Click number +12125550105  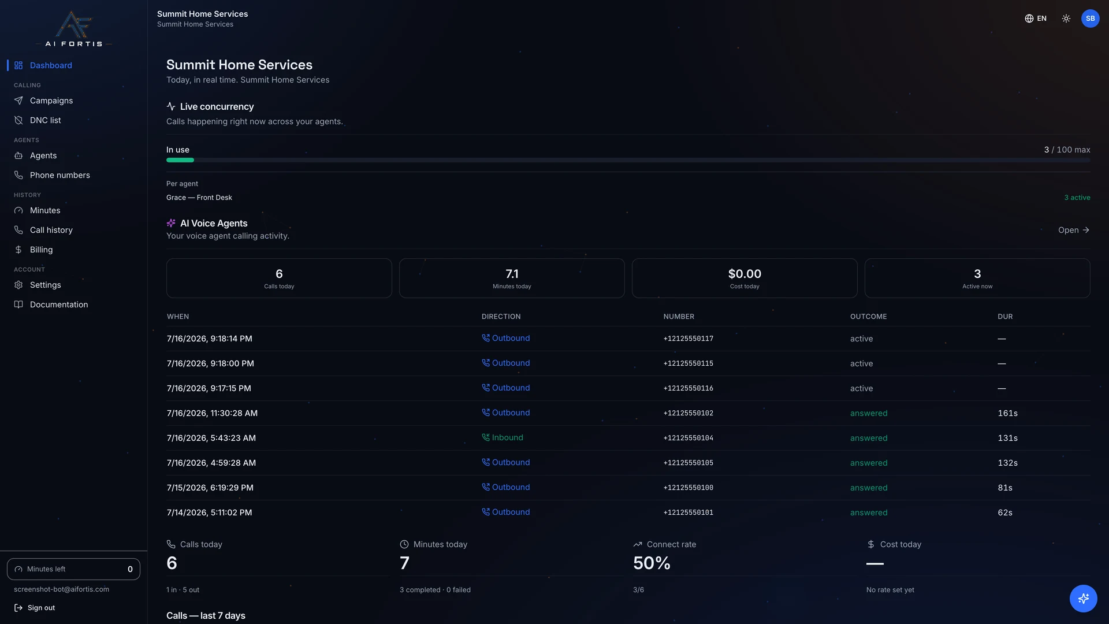tap(689, 463)
